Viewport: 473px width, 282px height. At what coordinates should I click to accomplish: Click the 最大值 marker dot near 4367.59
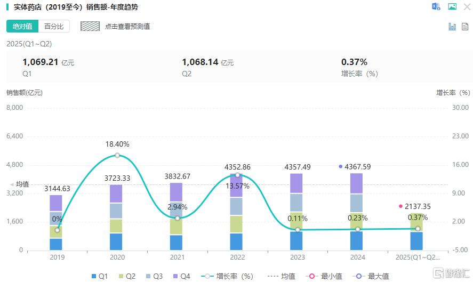340,166
